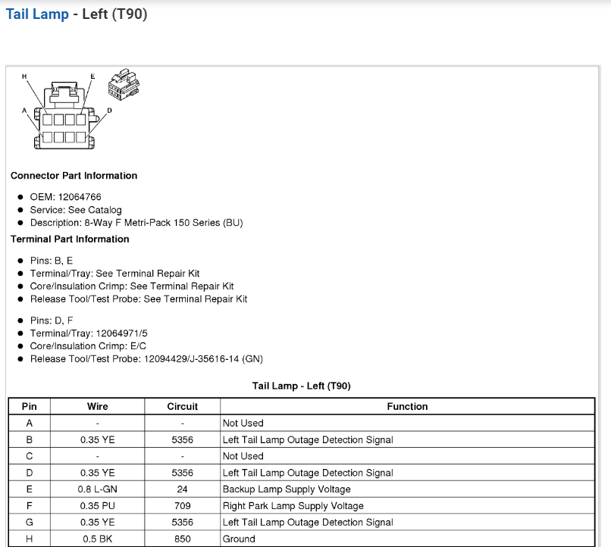This screenshot has width=611, height=547.
Task: Select the OEM: 12064766 text
Action: click(65, 197)
